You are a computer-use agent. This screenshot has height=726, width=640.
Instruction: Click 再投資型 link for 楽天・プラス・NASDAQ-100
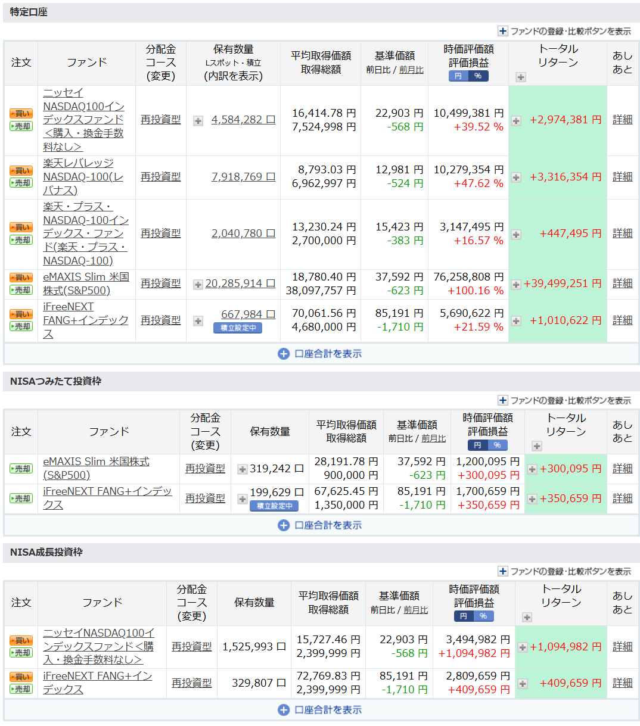(x=160, y=233)
